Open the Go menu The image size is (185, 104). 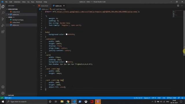pos(28,2)
